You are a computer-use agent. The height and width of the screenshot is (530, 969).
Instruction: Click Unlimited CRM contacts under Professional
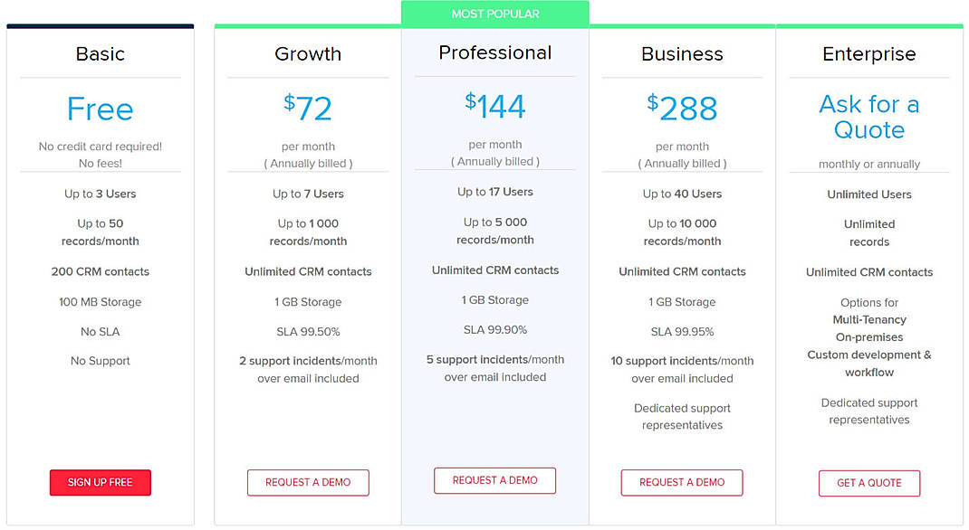click(x=494, y=270)
